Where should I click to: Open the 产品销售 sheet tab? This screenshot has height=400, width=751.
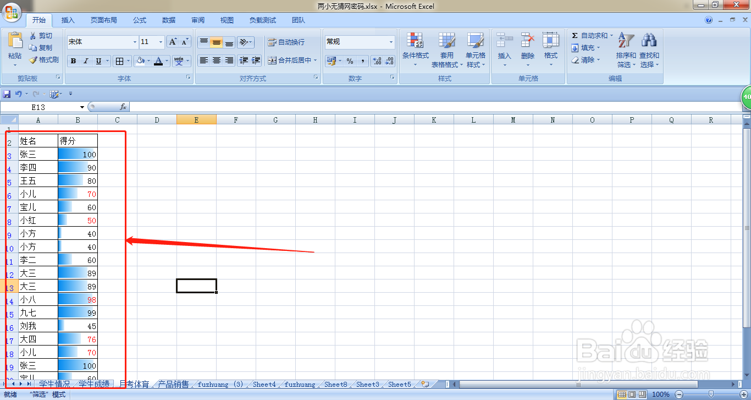click(174, 384)
